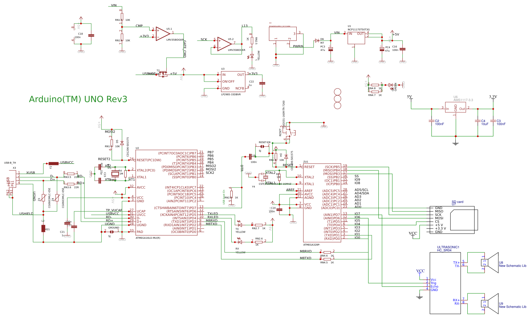
Task: Select the RXLED net label
Action: [212, 217]
